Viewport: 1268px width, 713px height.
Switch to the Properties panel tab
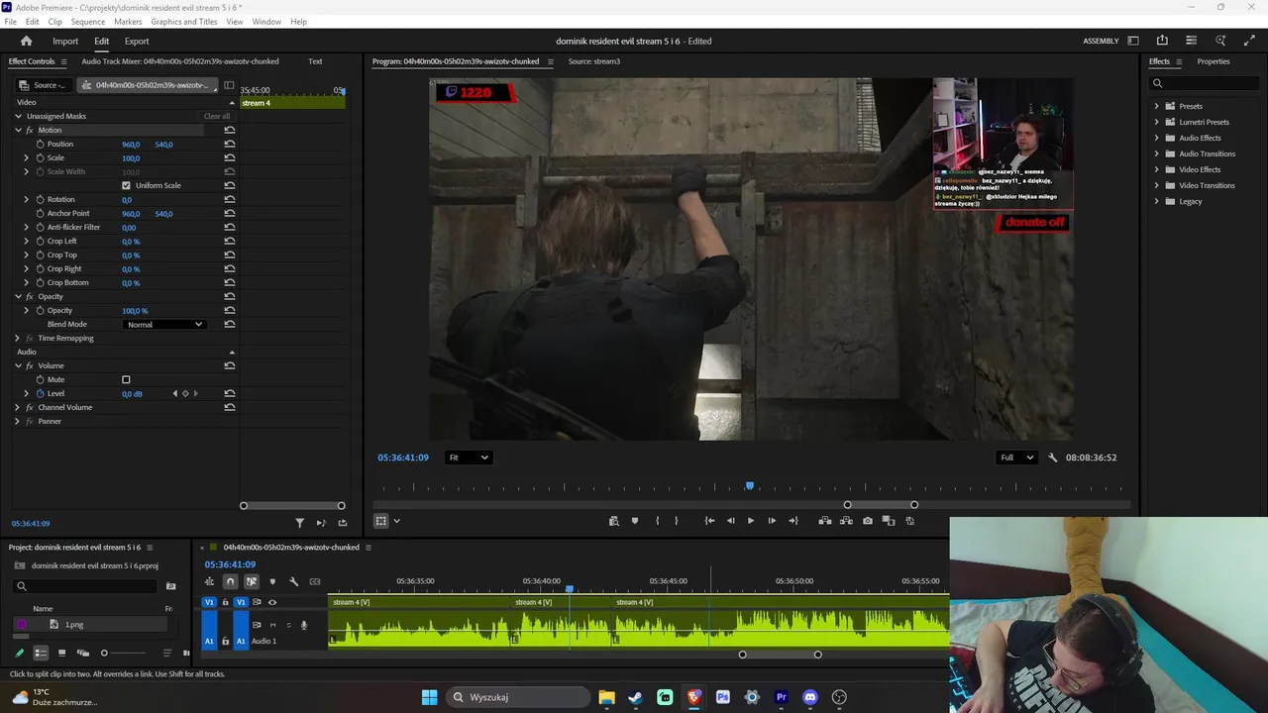coord(1214,61)
